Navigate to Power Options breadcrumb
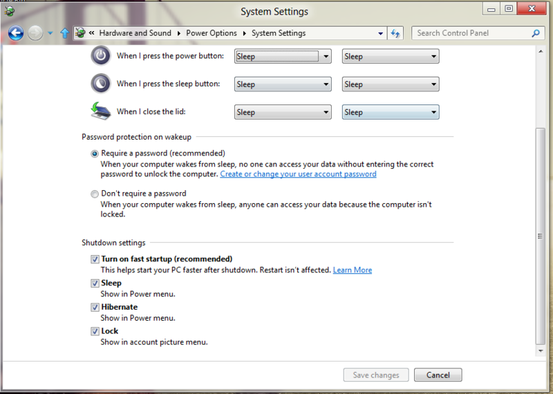Image resolution: width=553 pixels, height=394 pixels. (x=212, y=33)
